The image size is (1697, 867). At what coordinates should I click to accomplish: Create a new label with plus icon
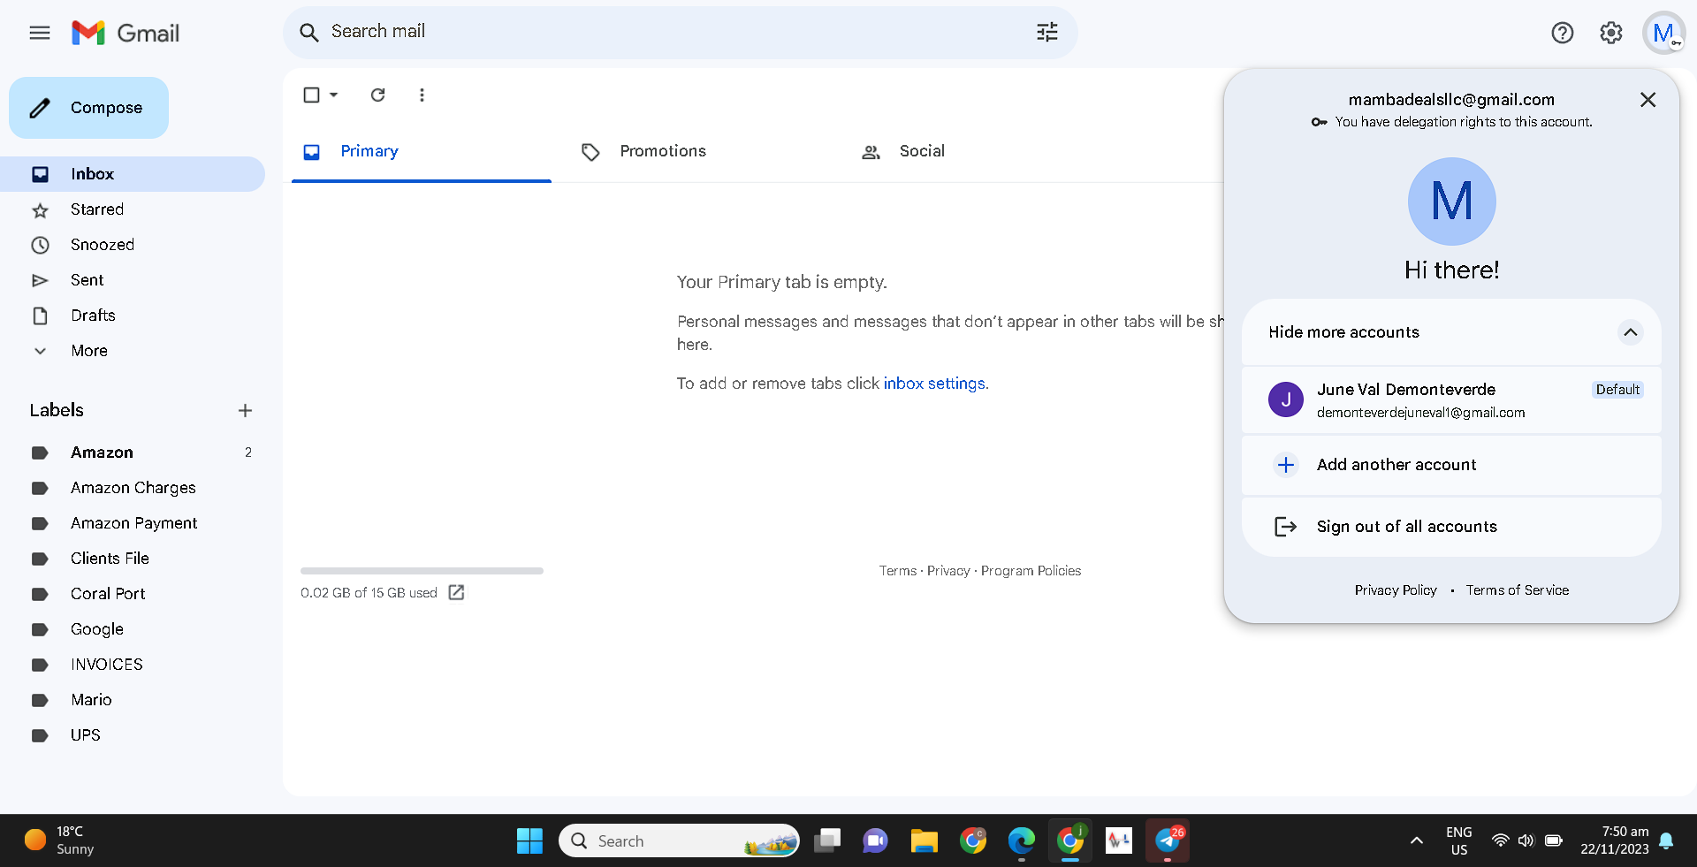(245, 410)
